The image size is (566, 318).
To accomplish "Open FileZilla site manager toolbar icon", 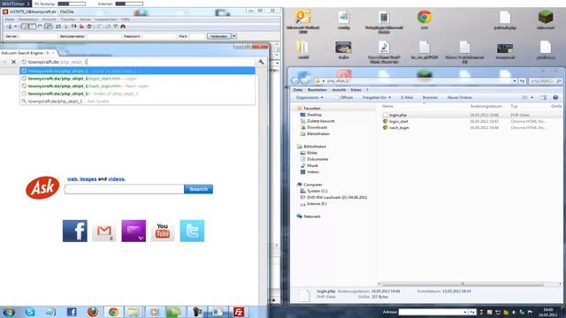I will click(9, 26).
